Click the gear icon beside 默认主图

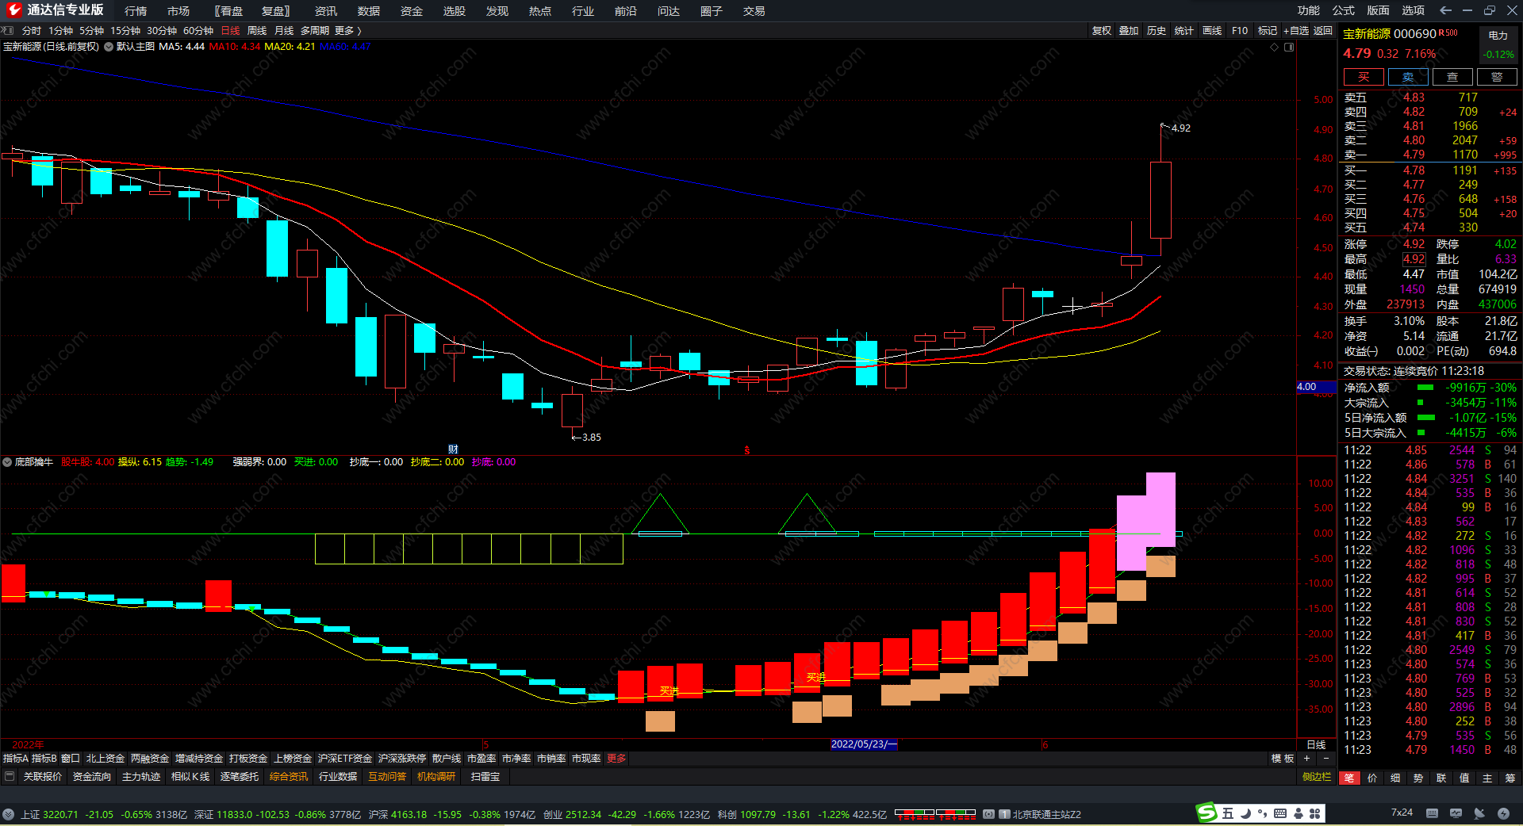109,47
